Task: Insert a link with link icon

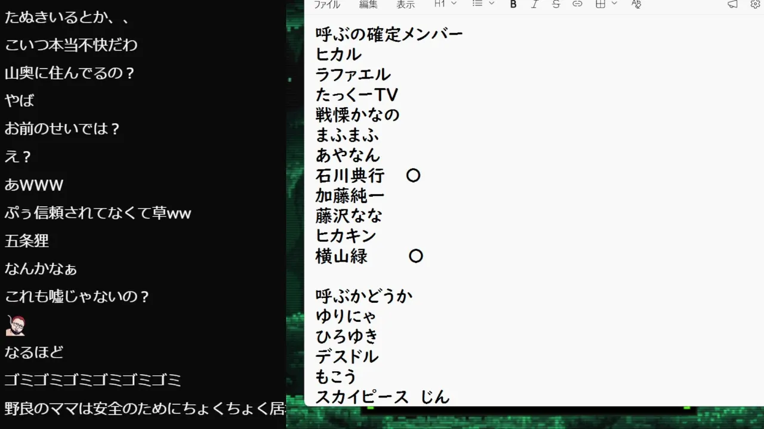Action: point(577,4)
